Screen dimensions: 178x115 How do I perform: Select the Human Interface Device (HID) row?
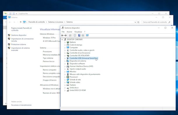(81, 66)
